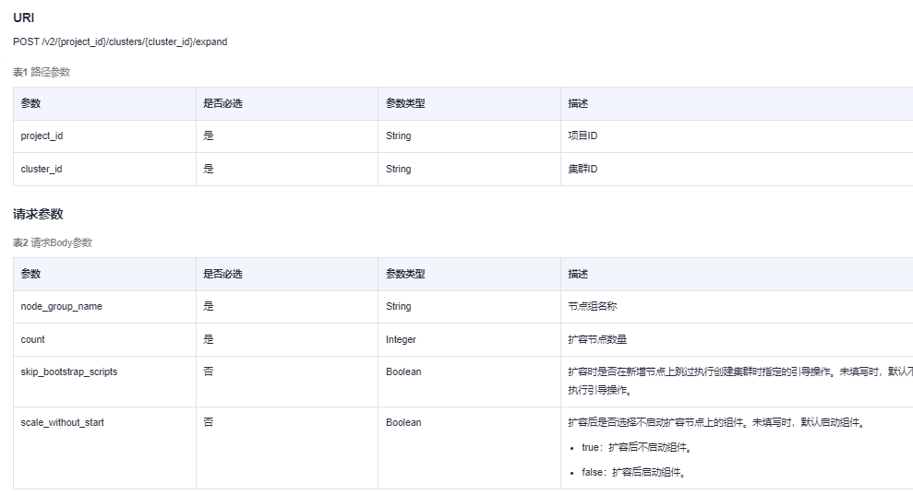Select the count parameter cell
The image size is (913, 495).
[33, 339]
